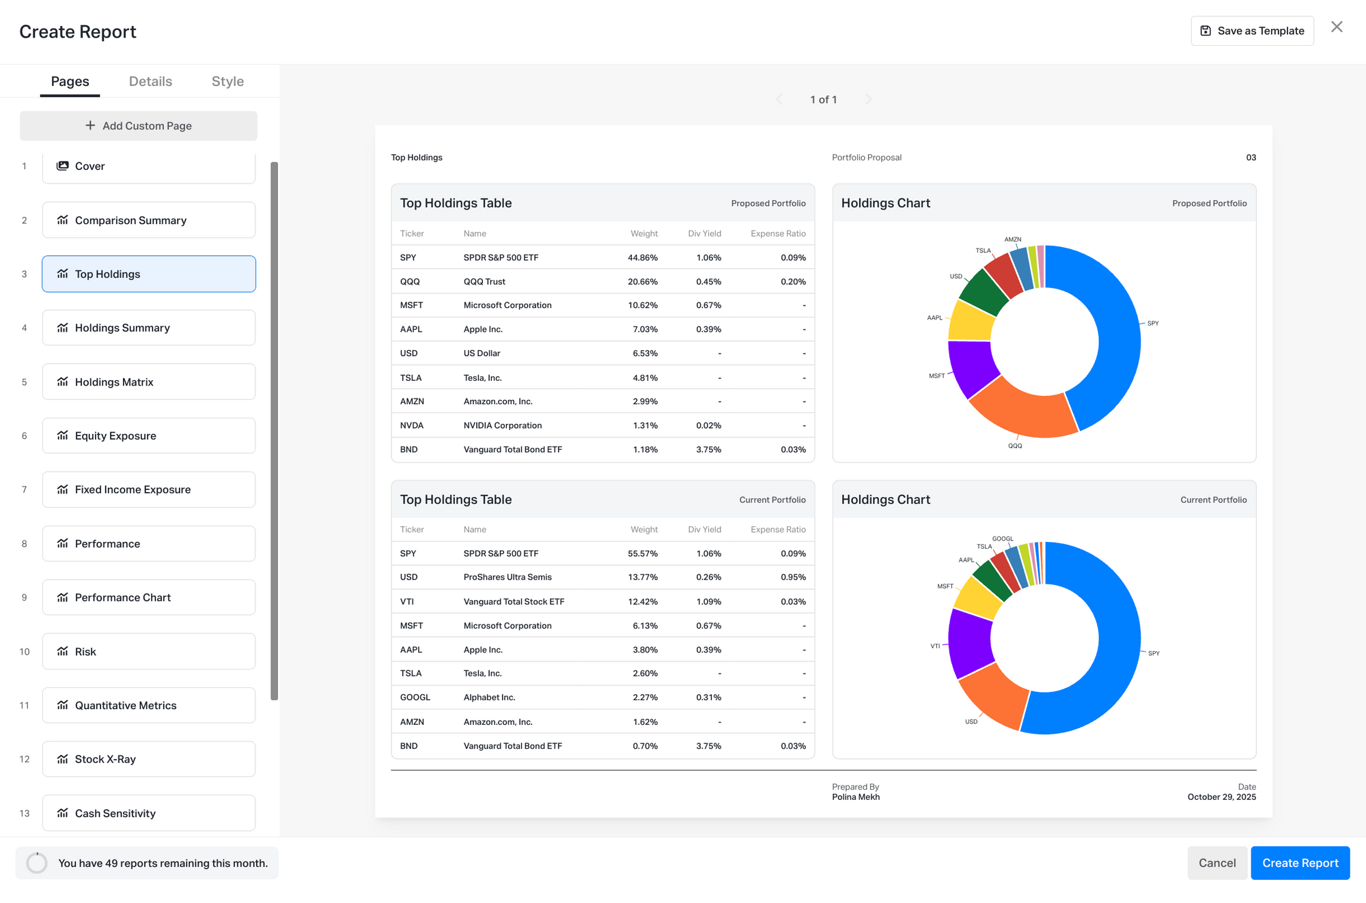Click the chart icon beside Equity Exposure
Screen dimensions: 1366x903
(x=62, y=435)
